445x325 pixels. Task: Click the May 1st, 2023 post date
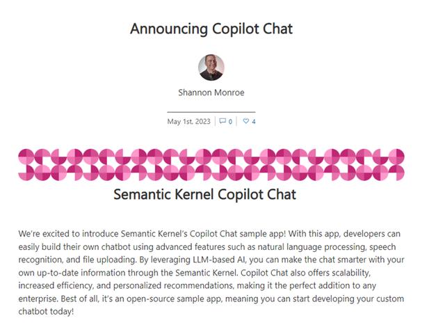[188, 122]
